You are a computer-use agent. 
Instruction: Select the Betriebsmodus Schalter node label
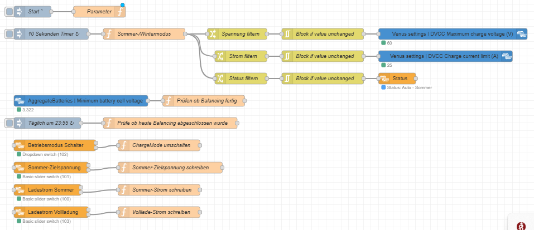click(56, 145)
